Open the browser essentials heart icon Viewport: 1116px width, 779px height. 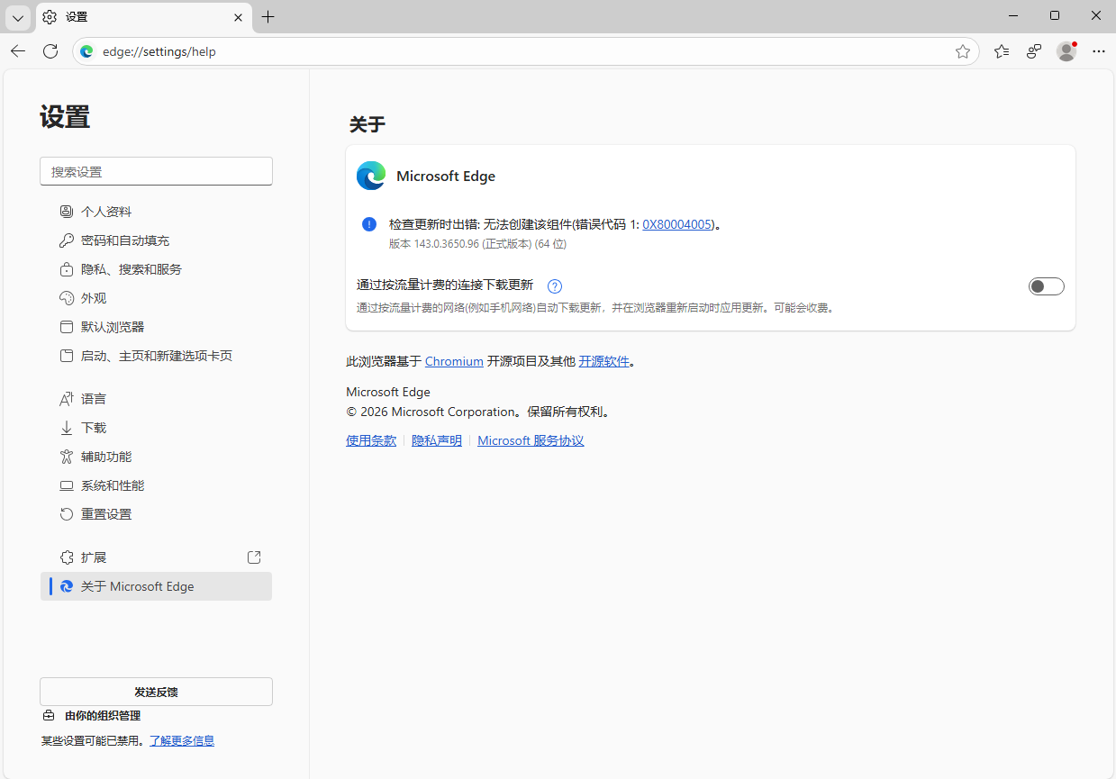(x=1033, y=51)
